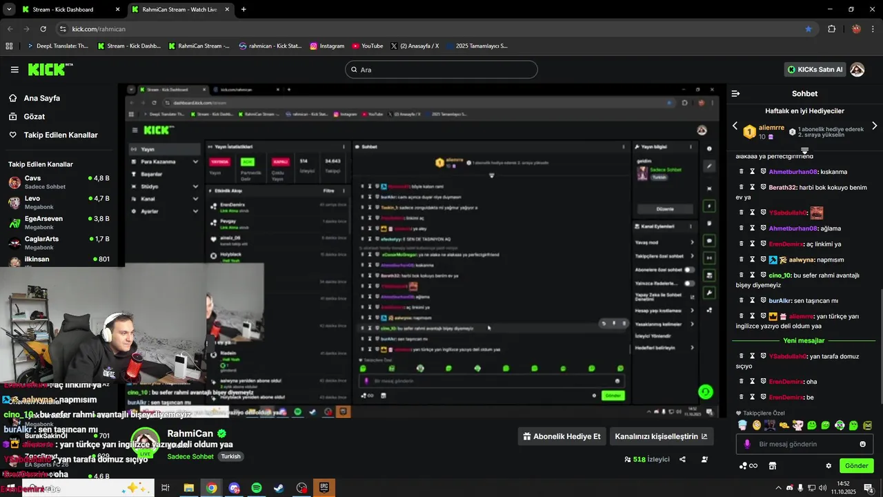Open the shop icon below the chat
The image size is (883, 497).
point(773,466)
